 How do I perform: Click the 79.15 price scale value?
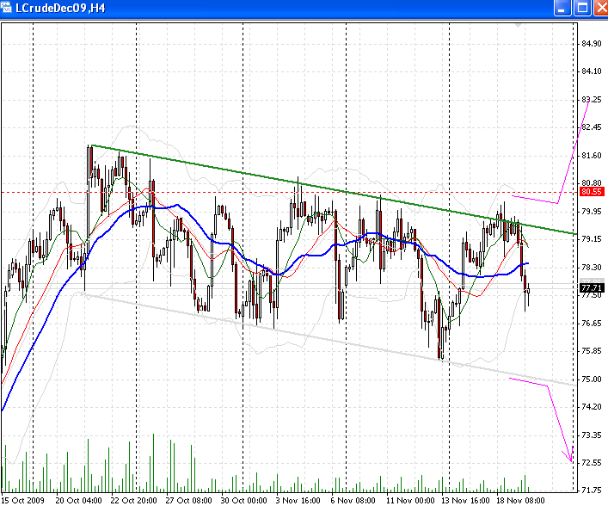point(592,239)
